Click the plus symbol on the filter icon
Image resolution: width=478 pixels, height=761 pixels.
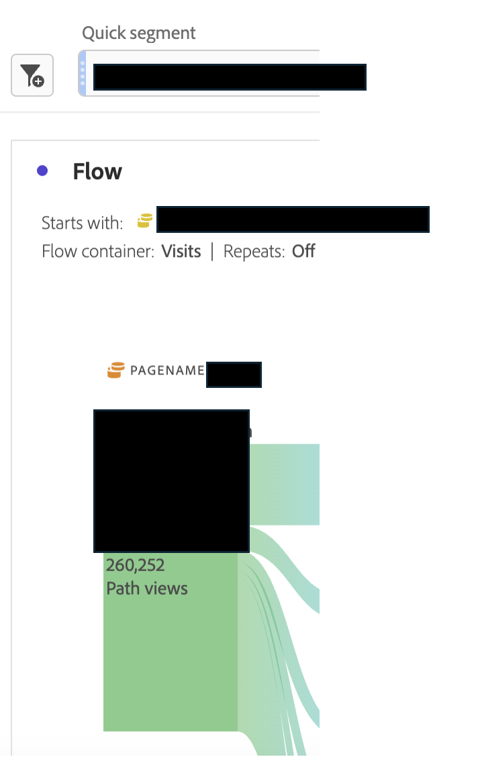38,81
